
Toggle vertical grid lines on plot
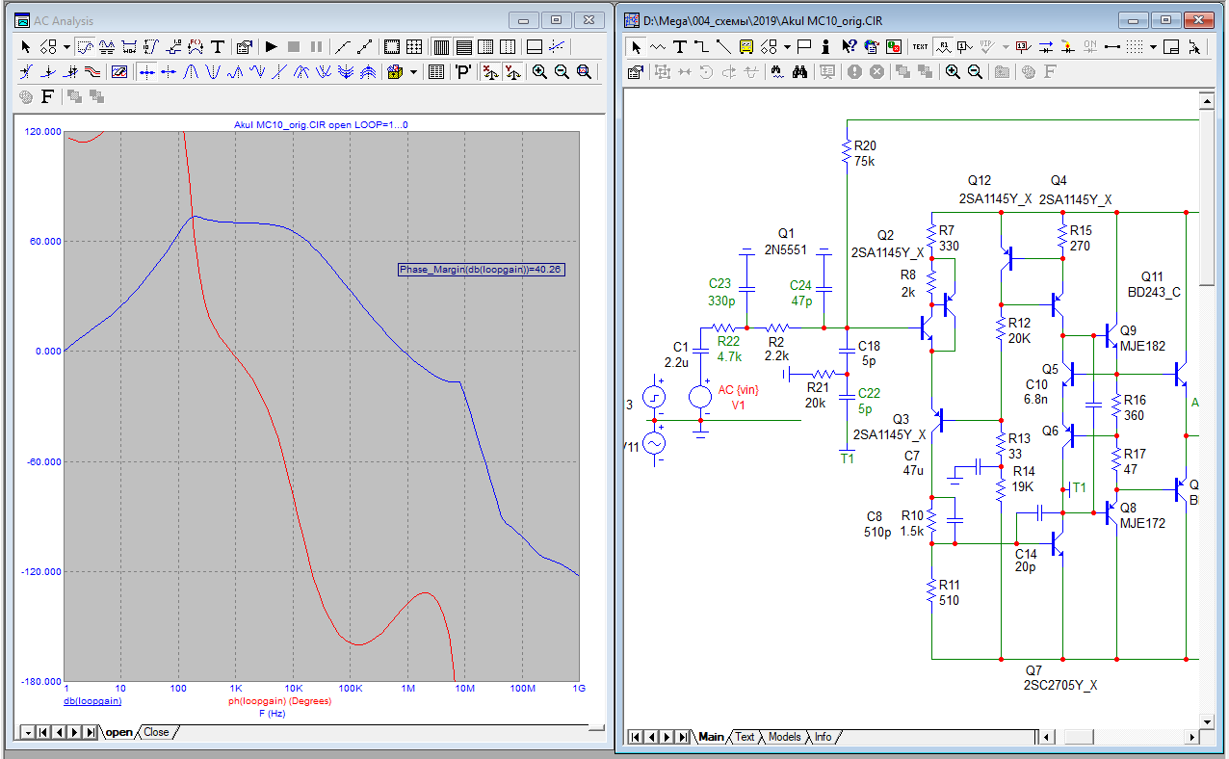(x=441, y=46)
